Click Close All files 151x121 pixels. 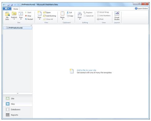(48, 19)
